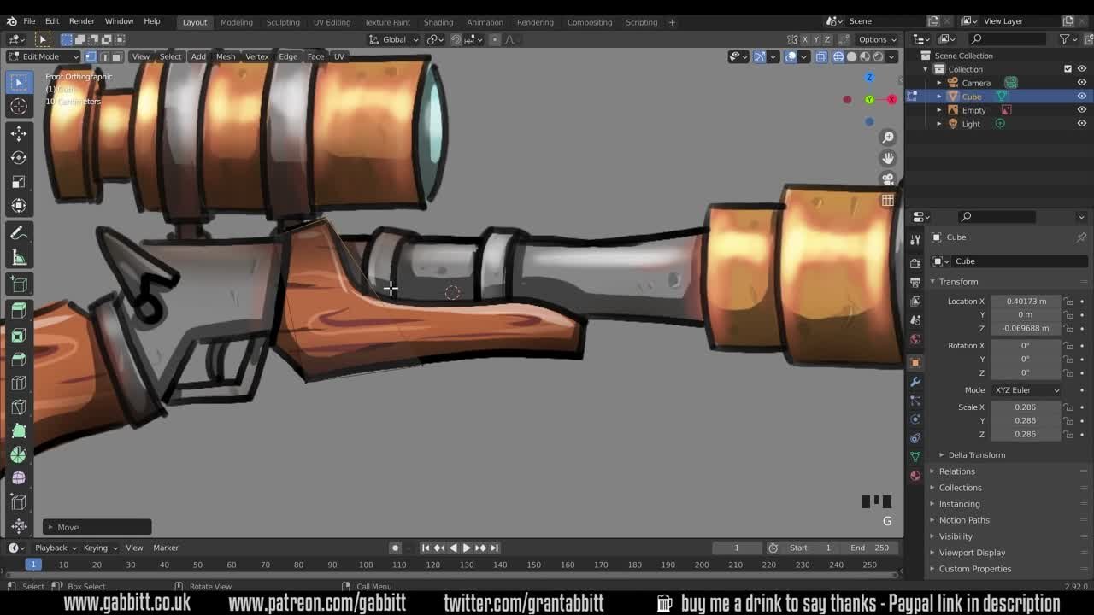Open the Edit Mode dropdown
The width and height of the screenshot is (1094, 615).
[43, 56]
